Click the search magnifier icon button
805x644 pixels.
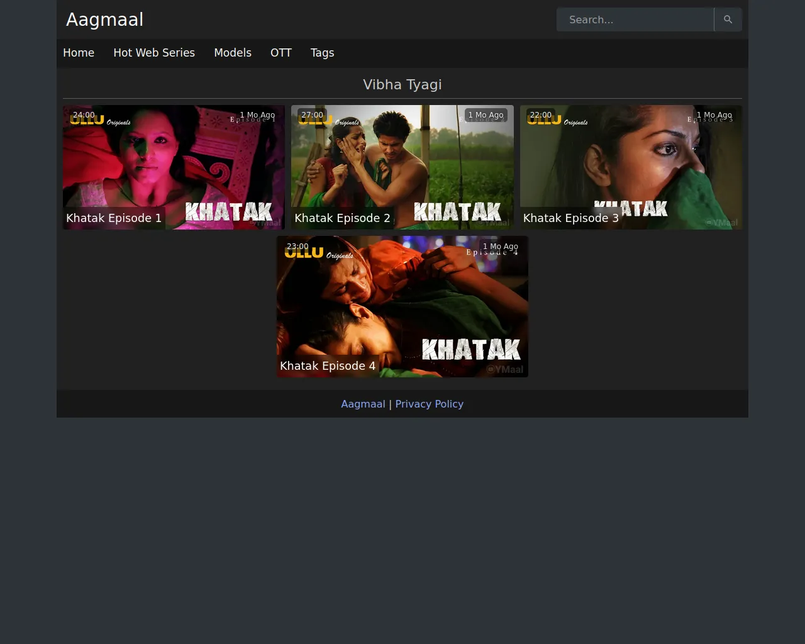click(728, 19)
